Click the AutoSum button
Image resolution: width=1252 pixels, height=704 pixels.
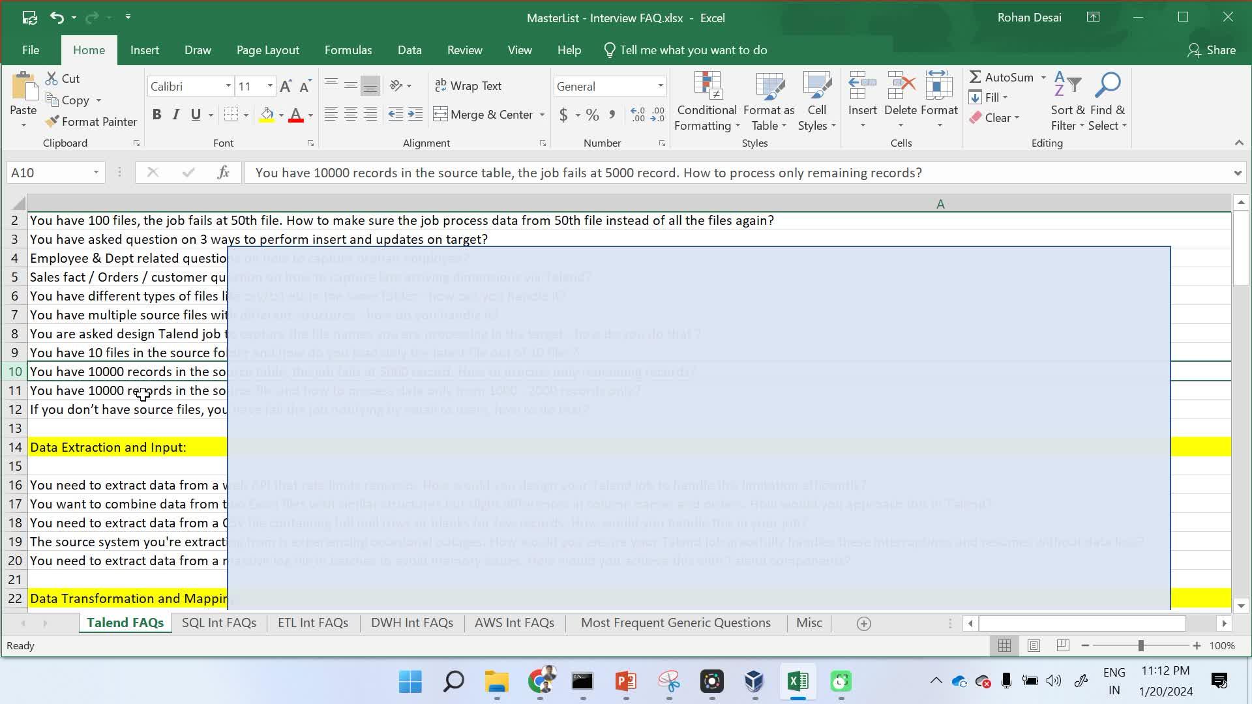point(1002,77)
